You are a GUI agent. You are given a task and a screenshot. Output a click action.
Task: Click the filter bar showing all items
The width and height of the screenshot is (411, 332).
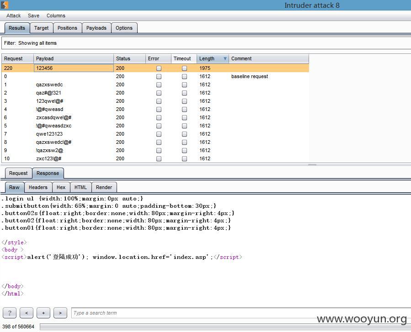[x=206, y=43]
